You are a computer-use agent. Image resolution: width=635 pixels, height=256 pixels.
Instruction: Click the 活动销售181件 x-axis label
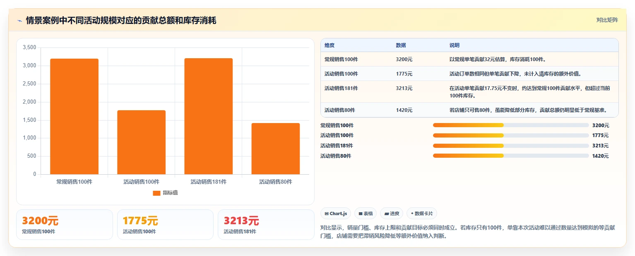[x=209, y=182]
